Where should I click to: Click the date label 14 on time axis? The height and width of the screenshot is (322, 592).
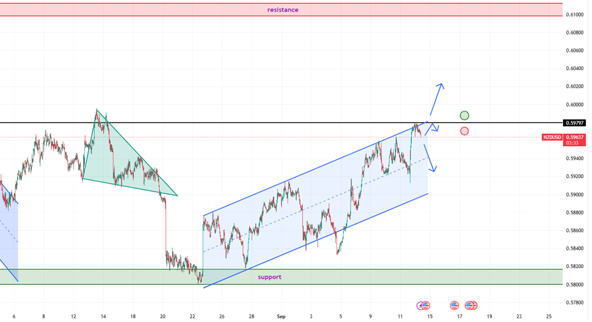[103, 317]
